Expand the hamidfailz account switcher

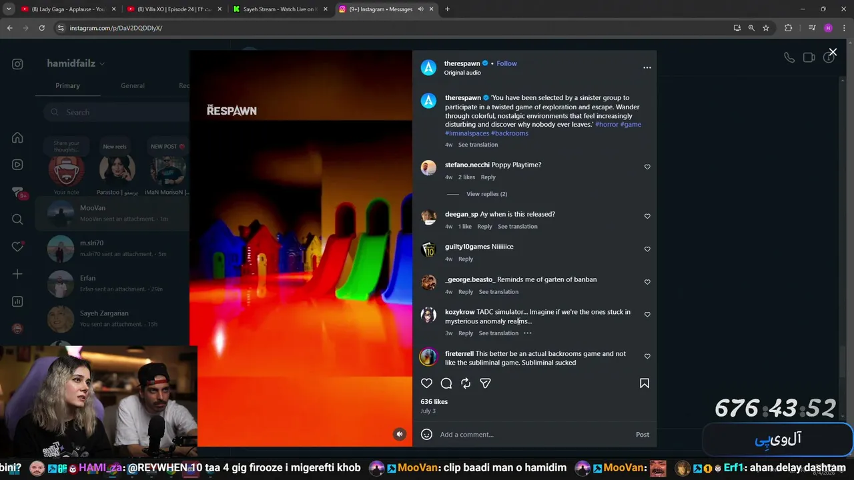pyautogui.click(x=75, y=63)
